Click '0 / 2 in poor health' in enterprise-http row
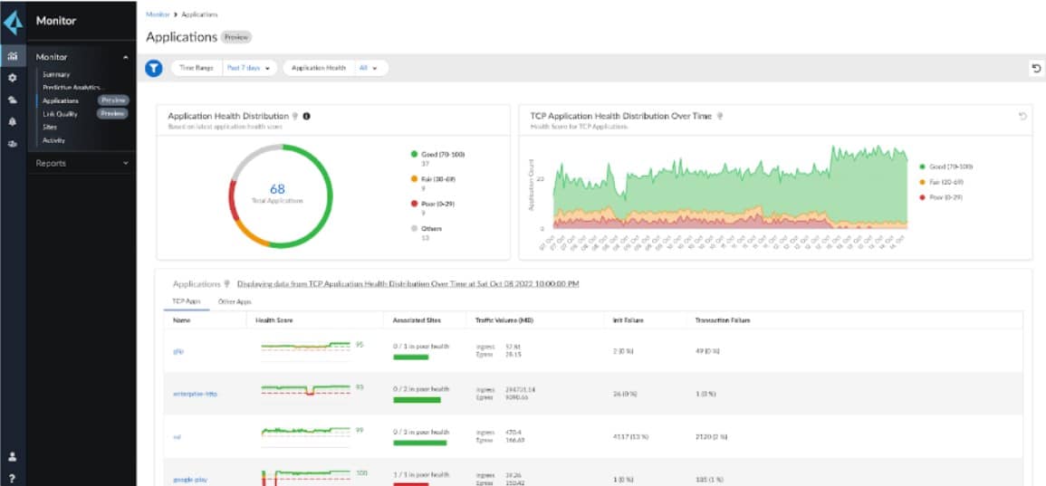The height and width of the screenshot is (486, 1046). click(x=421, y=388)
